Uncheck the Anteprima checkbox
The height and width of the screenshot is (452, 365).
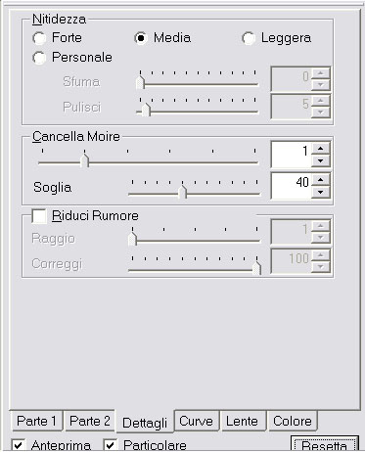[x=19, y=445]
